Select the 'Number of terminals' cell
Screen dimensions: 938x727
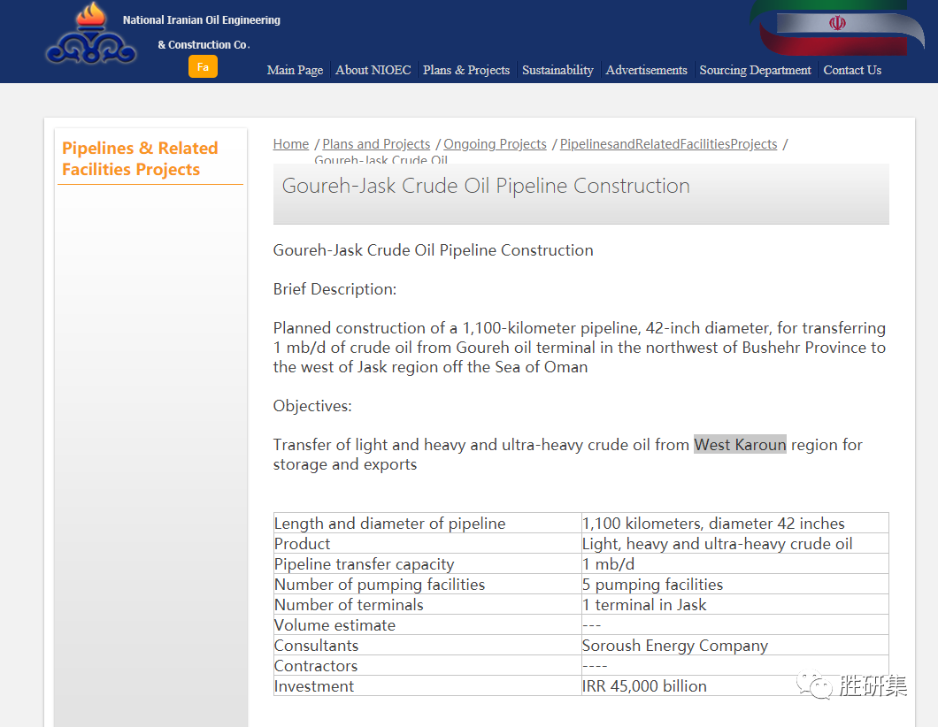point(427,604)
